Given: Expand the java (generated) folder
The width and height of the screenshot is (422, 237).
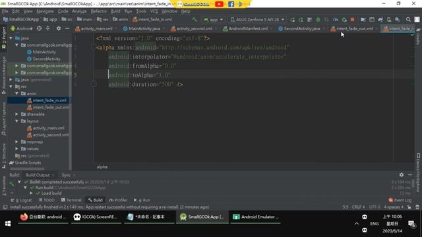Looking at the screenshot, I should click(x=11, y=80).
